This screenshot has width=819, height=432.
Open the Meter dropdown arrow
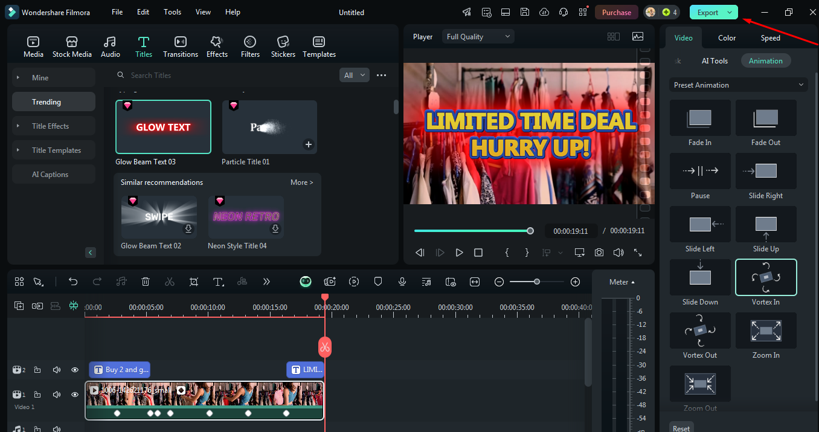pyautogui.click(x=633, y=282)
